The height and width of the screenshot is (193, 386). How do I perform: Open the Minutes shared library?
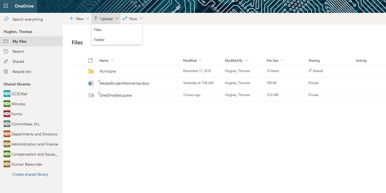coord(31,104)
